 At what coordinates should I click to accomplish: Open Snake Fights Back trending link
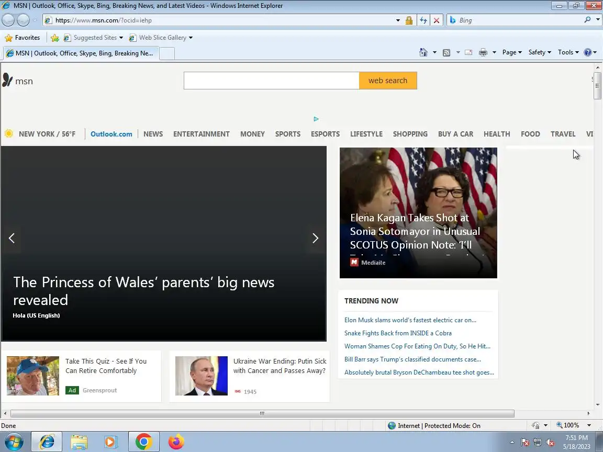click(x=398, y=333)
